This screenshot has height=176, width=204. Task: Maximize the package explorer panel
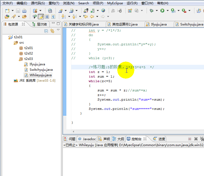[58, 24]
